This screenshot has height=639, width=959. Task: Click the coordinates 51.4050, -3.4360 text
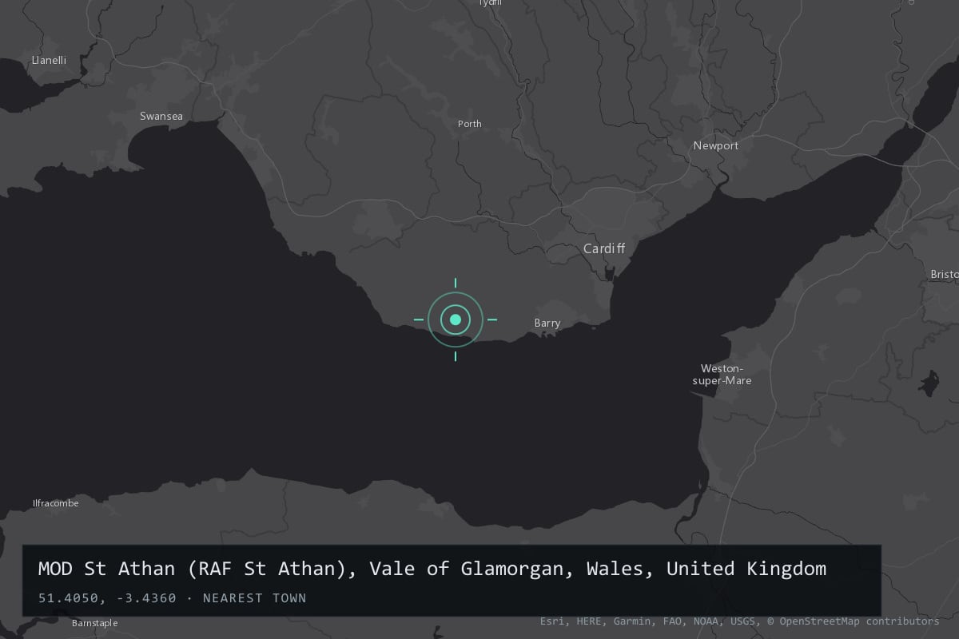click(107, 597)
